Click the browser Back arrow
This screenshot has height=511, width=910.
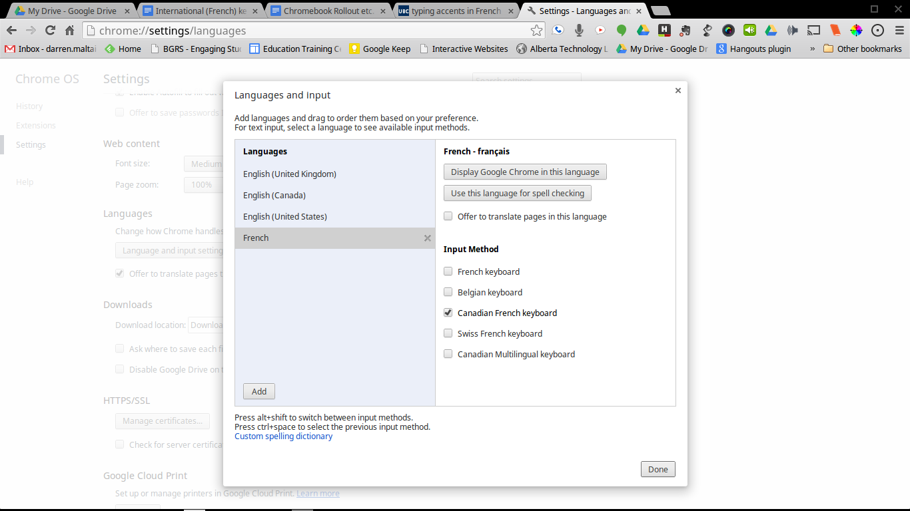[11, 31]
